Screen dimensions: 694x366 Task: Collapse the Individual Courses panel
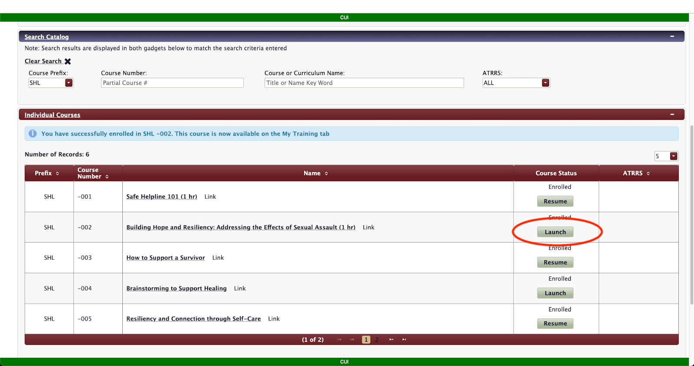tap(672, 114)
